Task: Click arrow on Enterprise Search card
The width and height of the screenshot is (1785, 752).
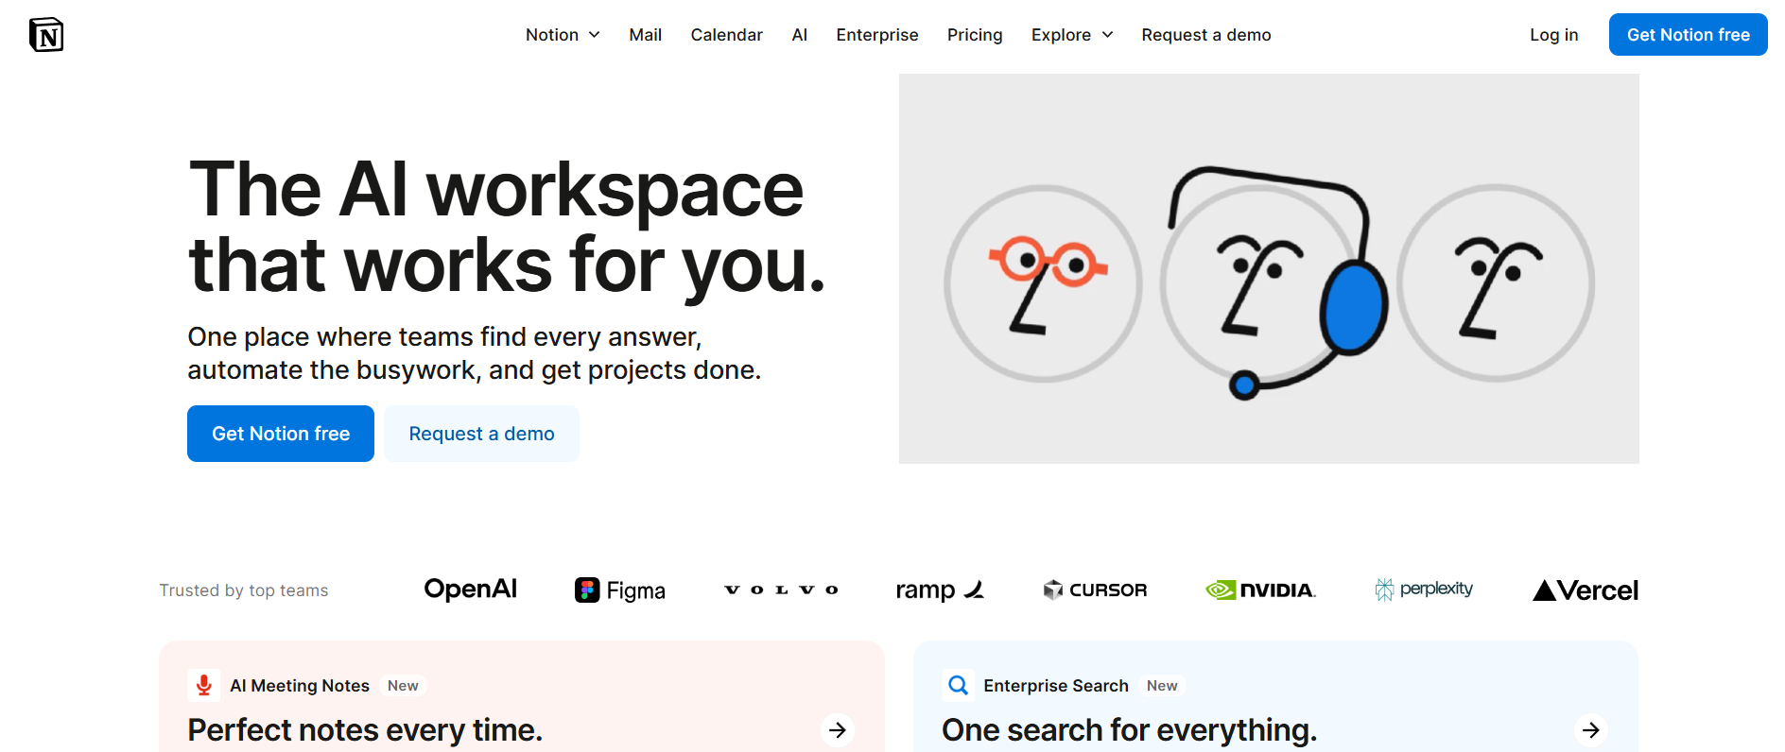Action: (x=1591, y=730)
